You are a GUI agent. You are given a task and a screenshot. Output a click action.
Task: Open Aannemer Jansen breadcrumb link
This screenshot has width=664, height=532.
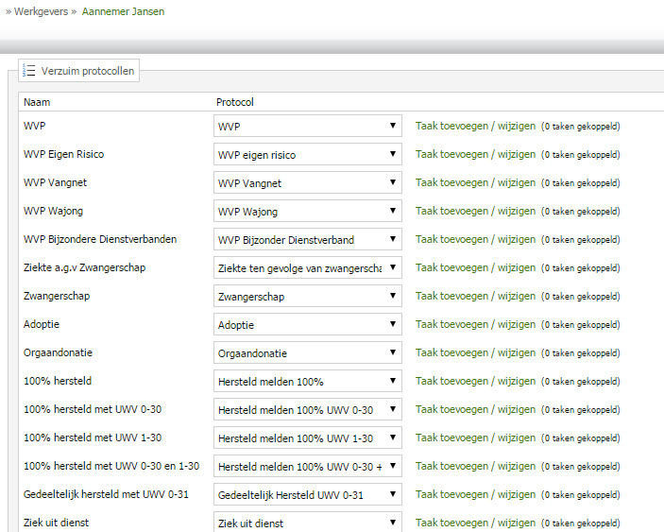pos(123,12)
